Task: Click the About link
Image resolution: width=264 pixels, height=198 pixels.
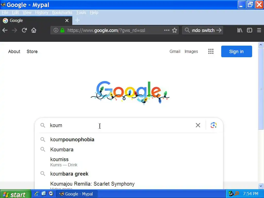Action: coord(14,51)
